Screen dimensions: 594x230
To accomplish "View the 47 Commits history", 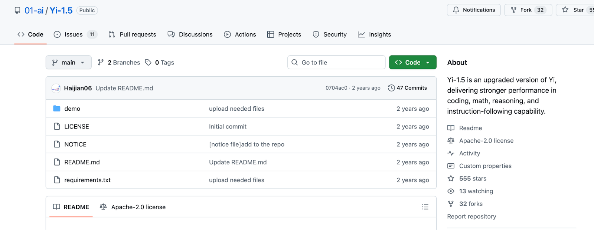I will pyautogui.click(x=408, y=88).
